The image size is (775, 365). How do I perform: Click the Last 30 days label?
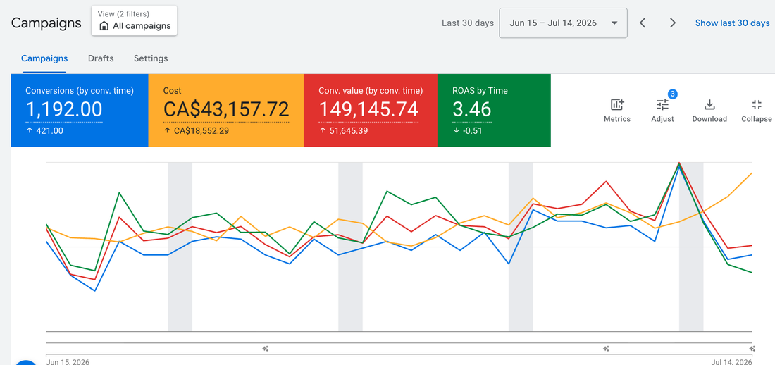click(x=468, y=23)
